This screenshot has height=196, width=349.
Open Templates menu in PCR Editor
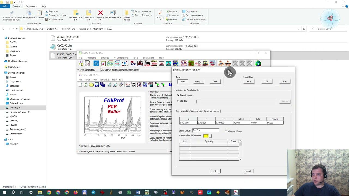[x=105, y=80]
